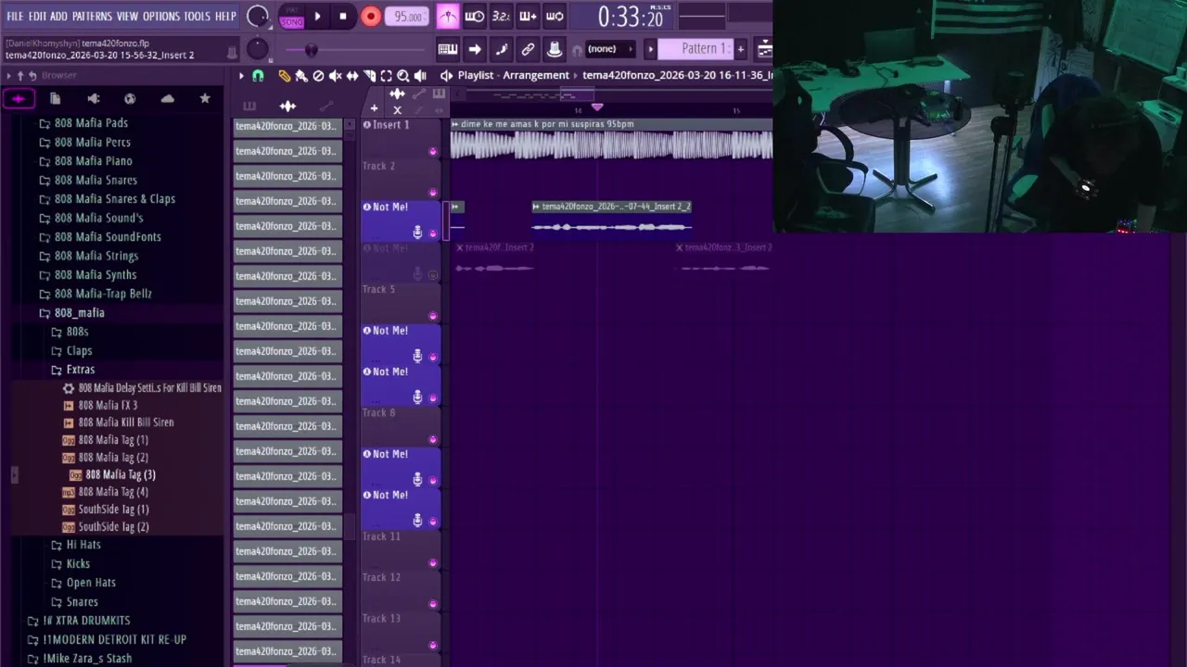Toggle loop recording icon
Viewport: 1187px width, 667px height.
click(555, 16)
